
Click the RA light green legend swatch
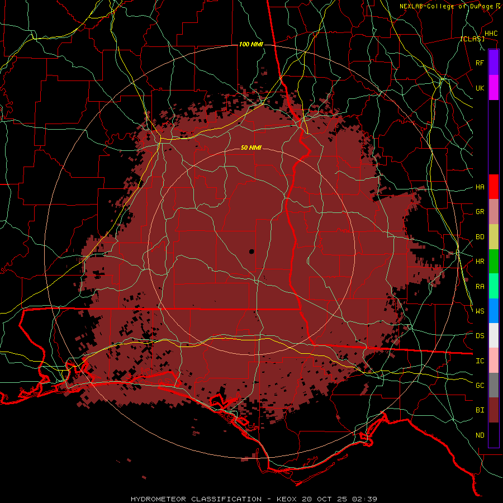click(x=493, y=286)
